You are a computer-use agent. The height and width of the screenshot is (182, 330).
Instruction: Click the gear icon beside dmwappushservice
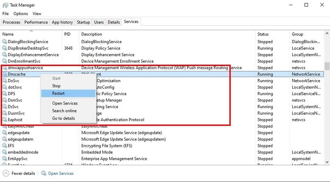(x=4, y=68)
